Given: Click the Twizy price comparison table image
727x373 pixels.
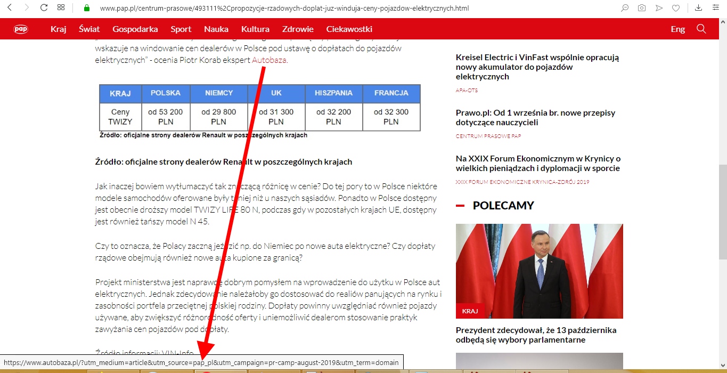Looking at the screenshot, I should click(260, 111).
